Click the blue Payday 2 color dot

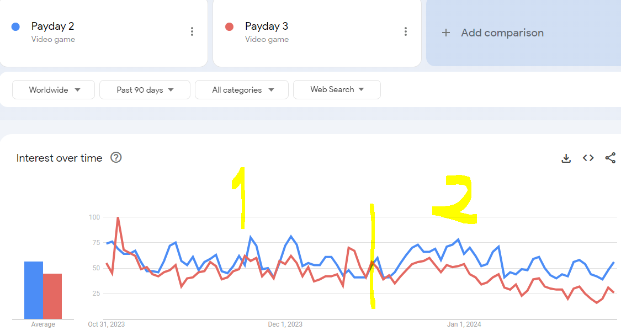click(16, 27)
